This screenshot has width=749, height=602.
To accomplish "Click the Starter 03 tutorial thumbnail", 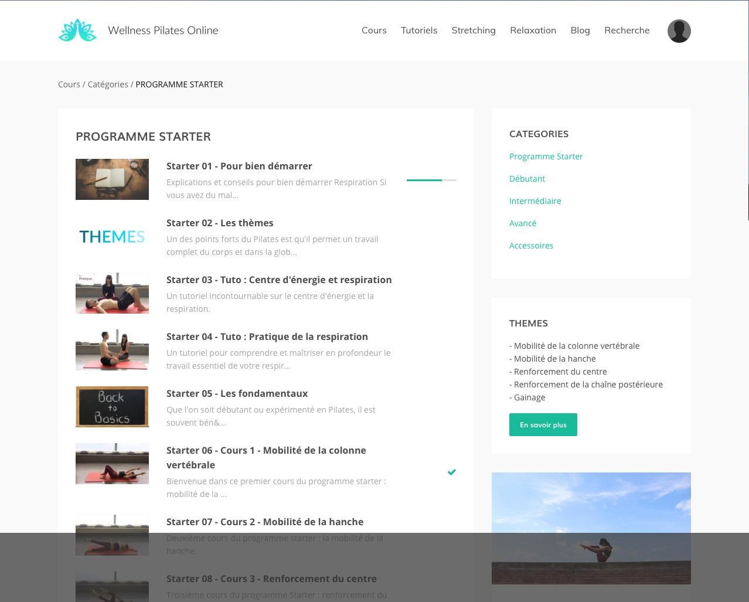I will point(112,293).
